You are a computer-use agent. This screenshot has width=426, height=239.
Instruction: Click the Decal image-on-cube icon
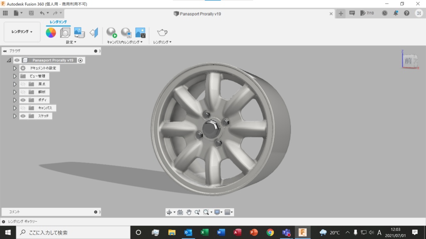pyautogui.click(x=79, y=33)
